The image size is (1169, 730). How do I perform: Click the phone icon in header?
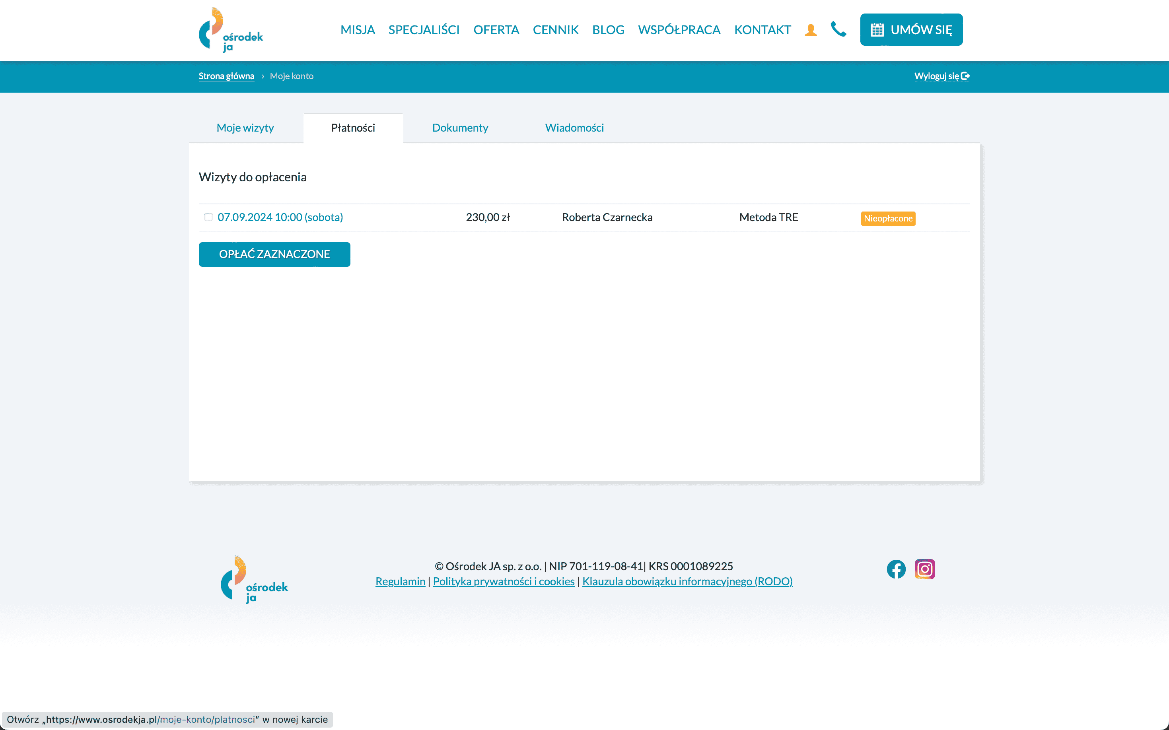coord(838,29)
